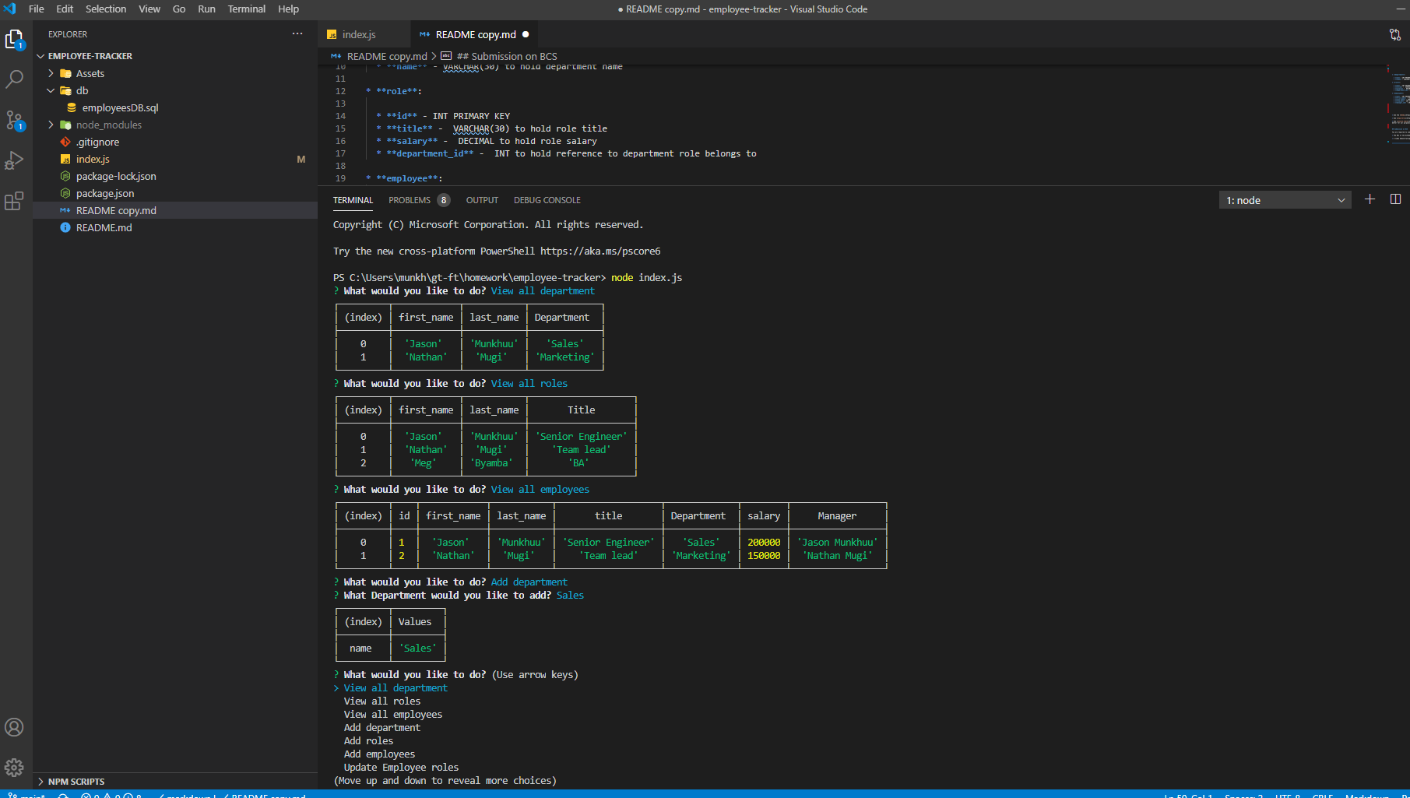The height and width of the screenshot is (798, 1410).
Task: Open the Manage gear menu
Action: point(14,768)
